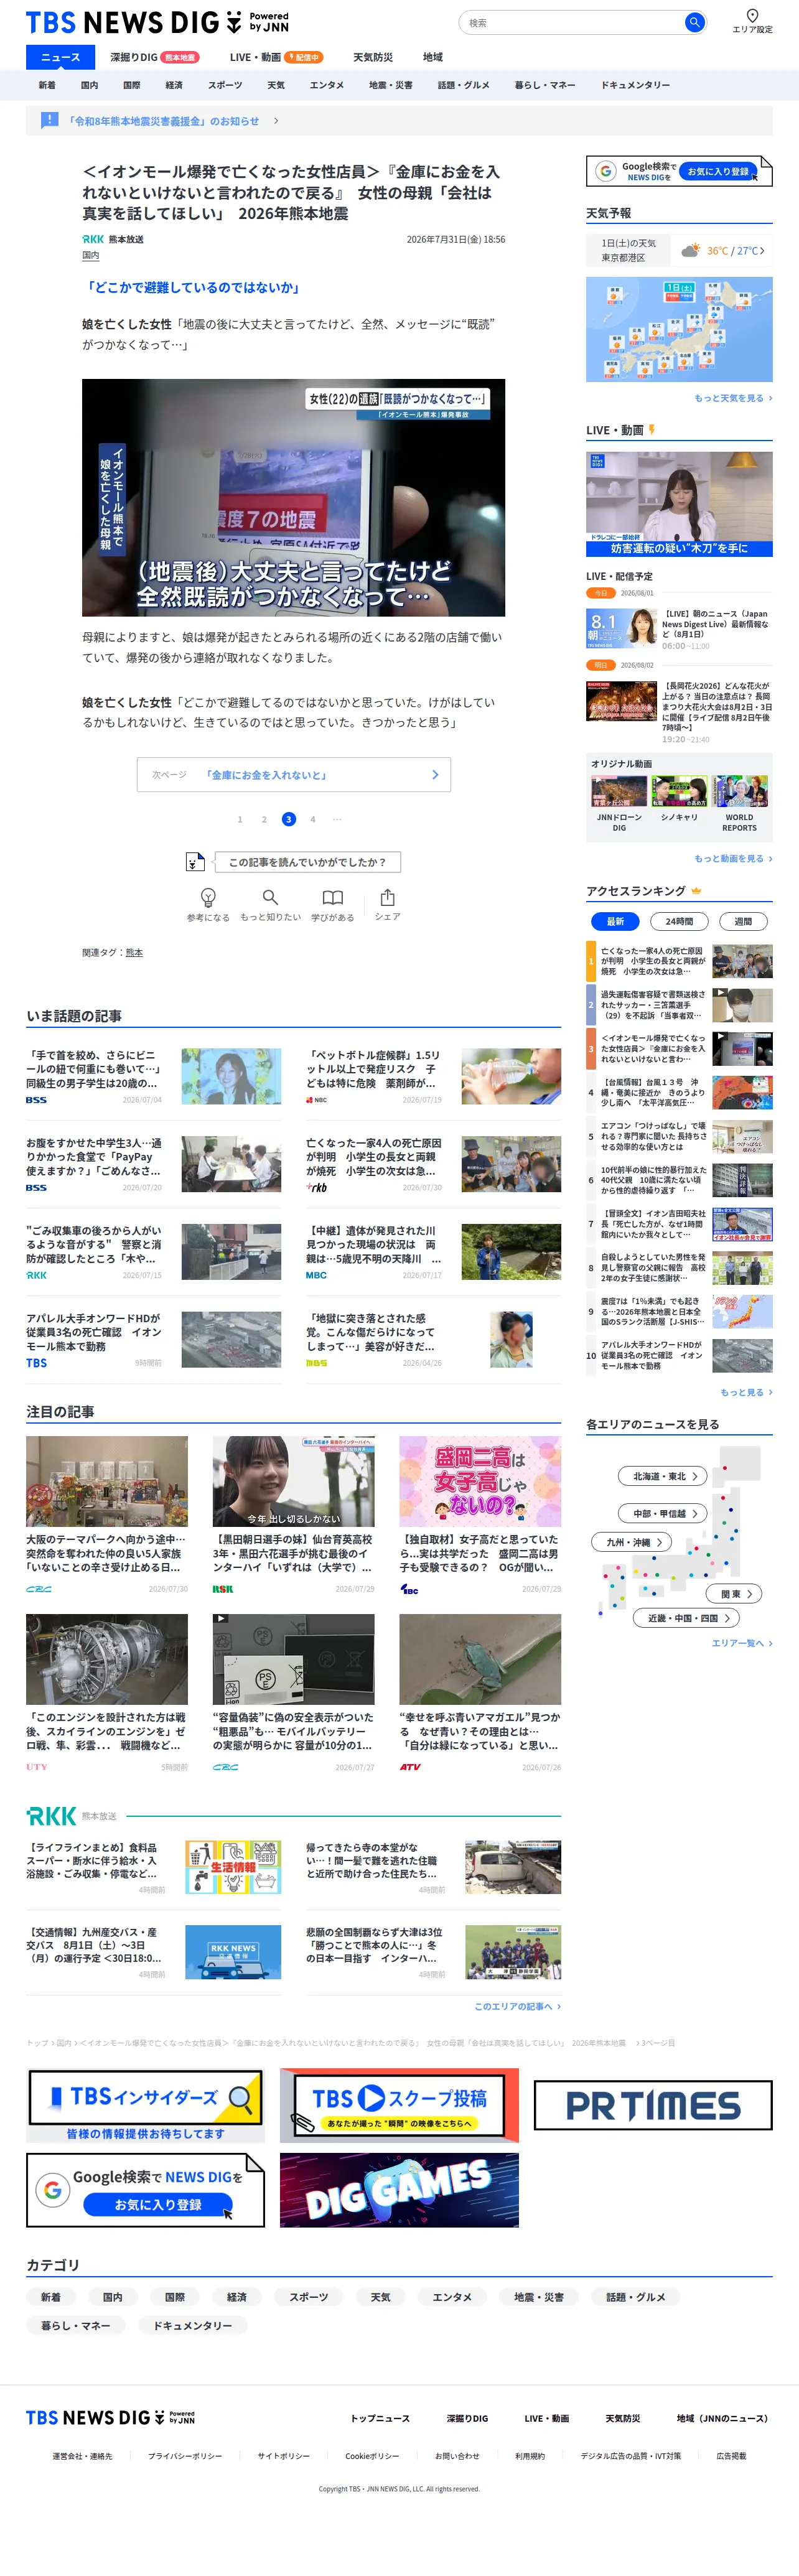Click the 参考になる lightbulb reaction icon
This screenshot has height=2576, width=799.
coord(208,897)
